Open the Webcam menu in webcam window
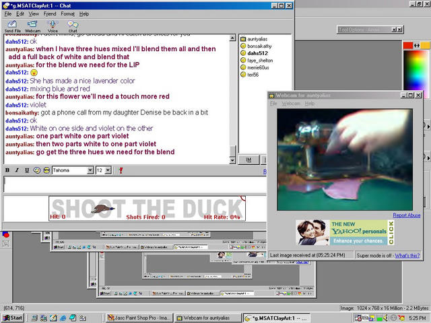 (291, 104)
